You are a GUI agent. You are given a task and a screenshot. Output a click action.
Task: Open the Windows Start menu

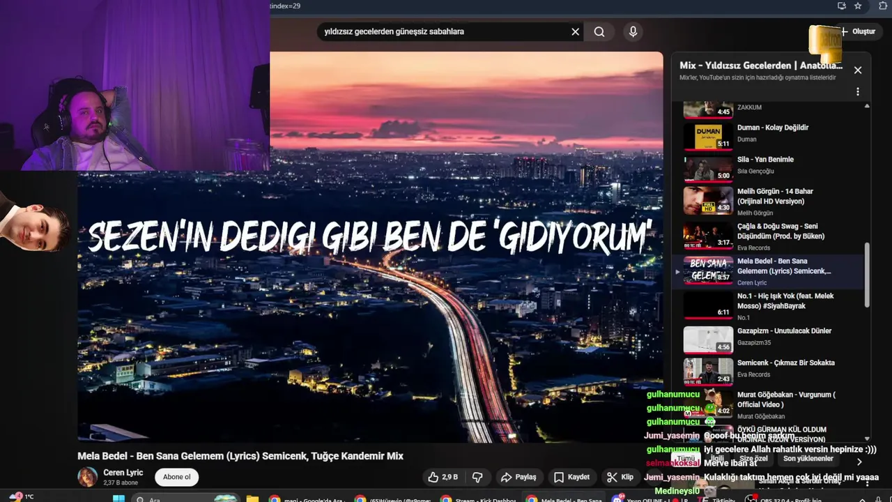coord(118,499)
